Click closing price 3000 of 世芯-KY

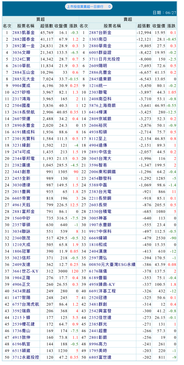(x=62, y=271)
